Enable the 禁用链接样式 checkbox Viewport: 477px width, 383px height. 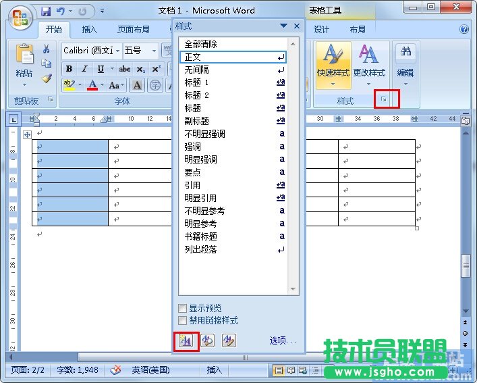pos(183,321)
